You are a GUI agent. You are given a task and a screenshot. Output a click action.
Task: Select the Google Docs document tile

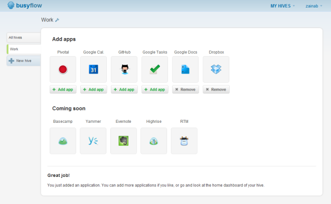pos(186,69)
